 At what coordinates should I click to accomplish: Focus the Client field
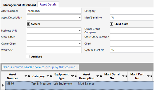[132, 43]
